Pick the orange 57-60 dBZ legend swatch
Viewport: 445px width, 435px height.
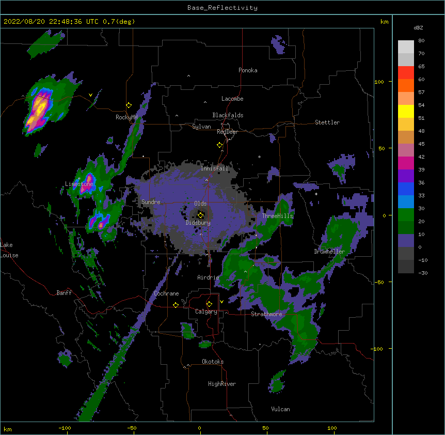coord(406,85)
